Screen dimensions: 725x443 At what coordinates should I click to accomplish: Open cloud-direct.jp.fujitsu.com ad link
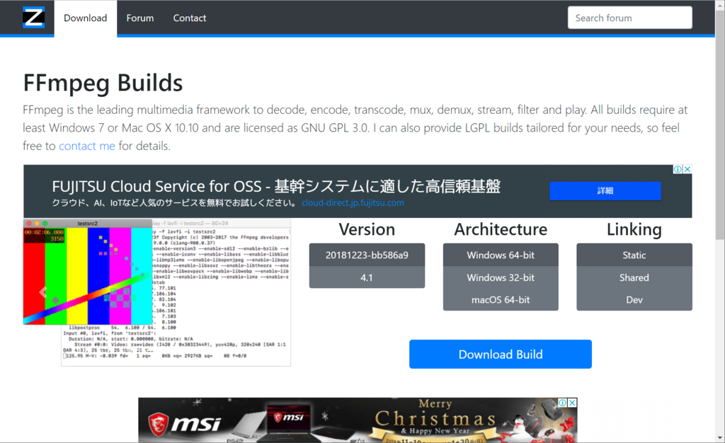(x=353, y=203)
